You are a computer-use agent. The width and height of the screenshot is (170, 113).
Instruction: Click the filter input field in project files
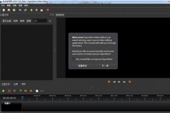(x=39, y=21)
